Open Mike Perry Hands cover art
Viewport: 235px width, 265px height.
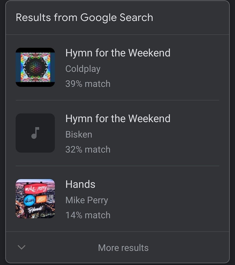click(35, 199)
